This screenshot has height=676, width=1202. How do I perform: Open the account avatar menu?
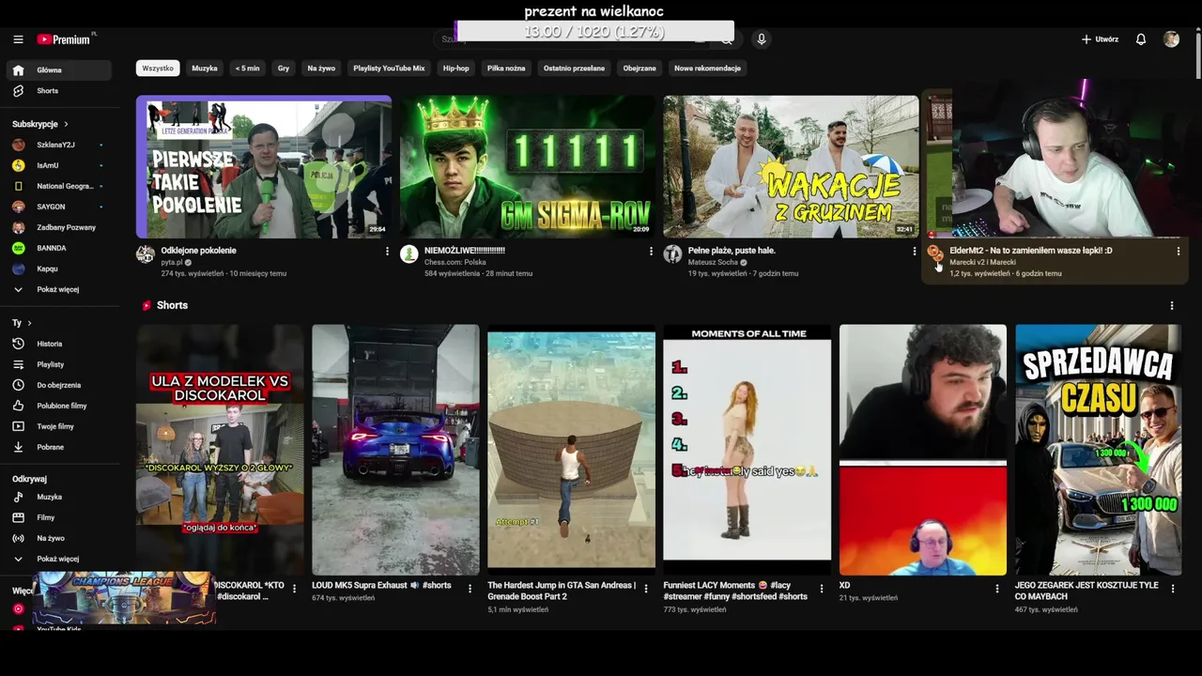pyautogui.click(x=1171, y=39)
